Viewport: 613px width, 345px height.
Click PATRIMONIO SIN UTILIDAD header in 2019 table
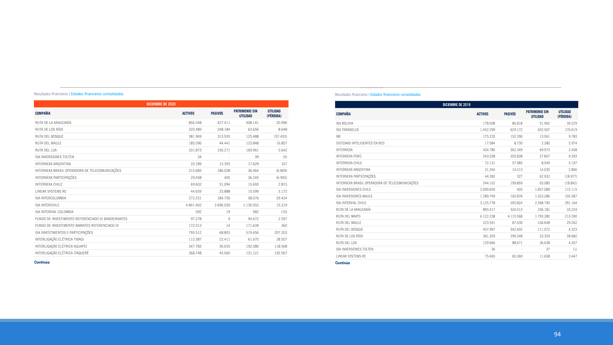pos(537,114)
